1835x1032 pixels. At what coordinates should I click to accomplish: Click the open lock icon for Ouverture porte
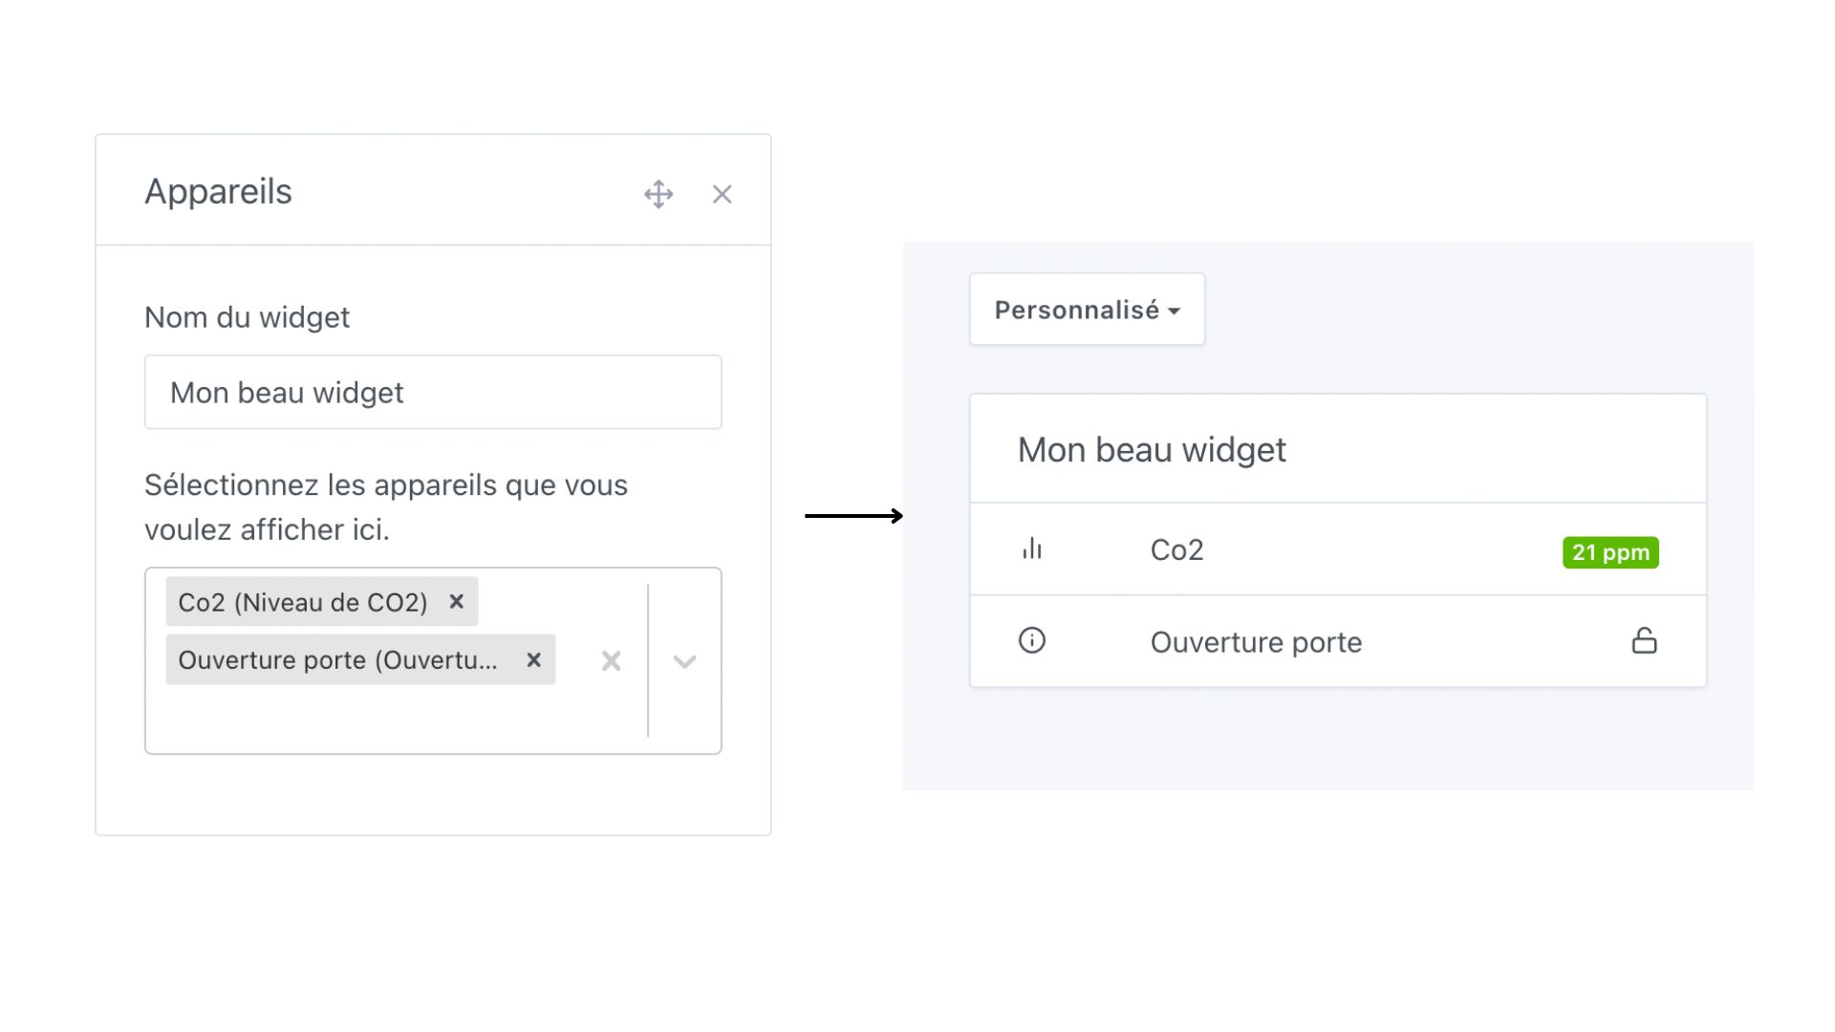pos(1645,640)
